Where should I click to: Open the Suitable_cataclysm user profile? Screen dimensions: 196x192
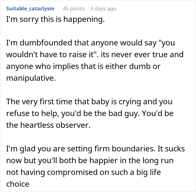click(30, 9)
